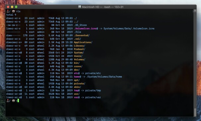Click the 'Library/' directory name
This screenshot has width=201, height=121.
coord(80,46)
